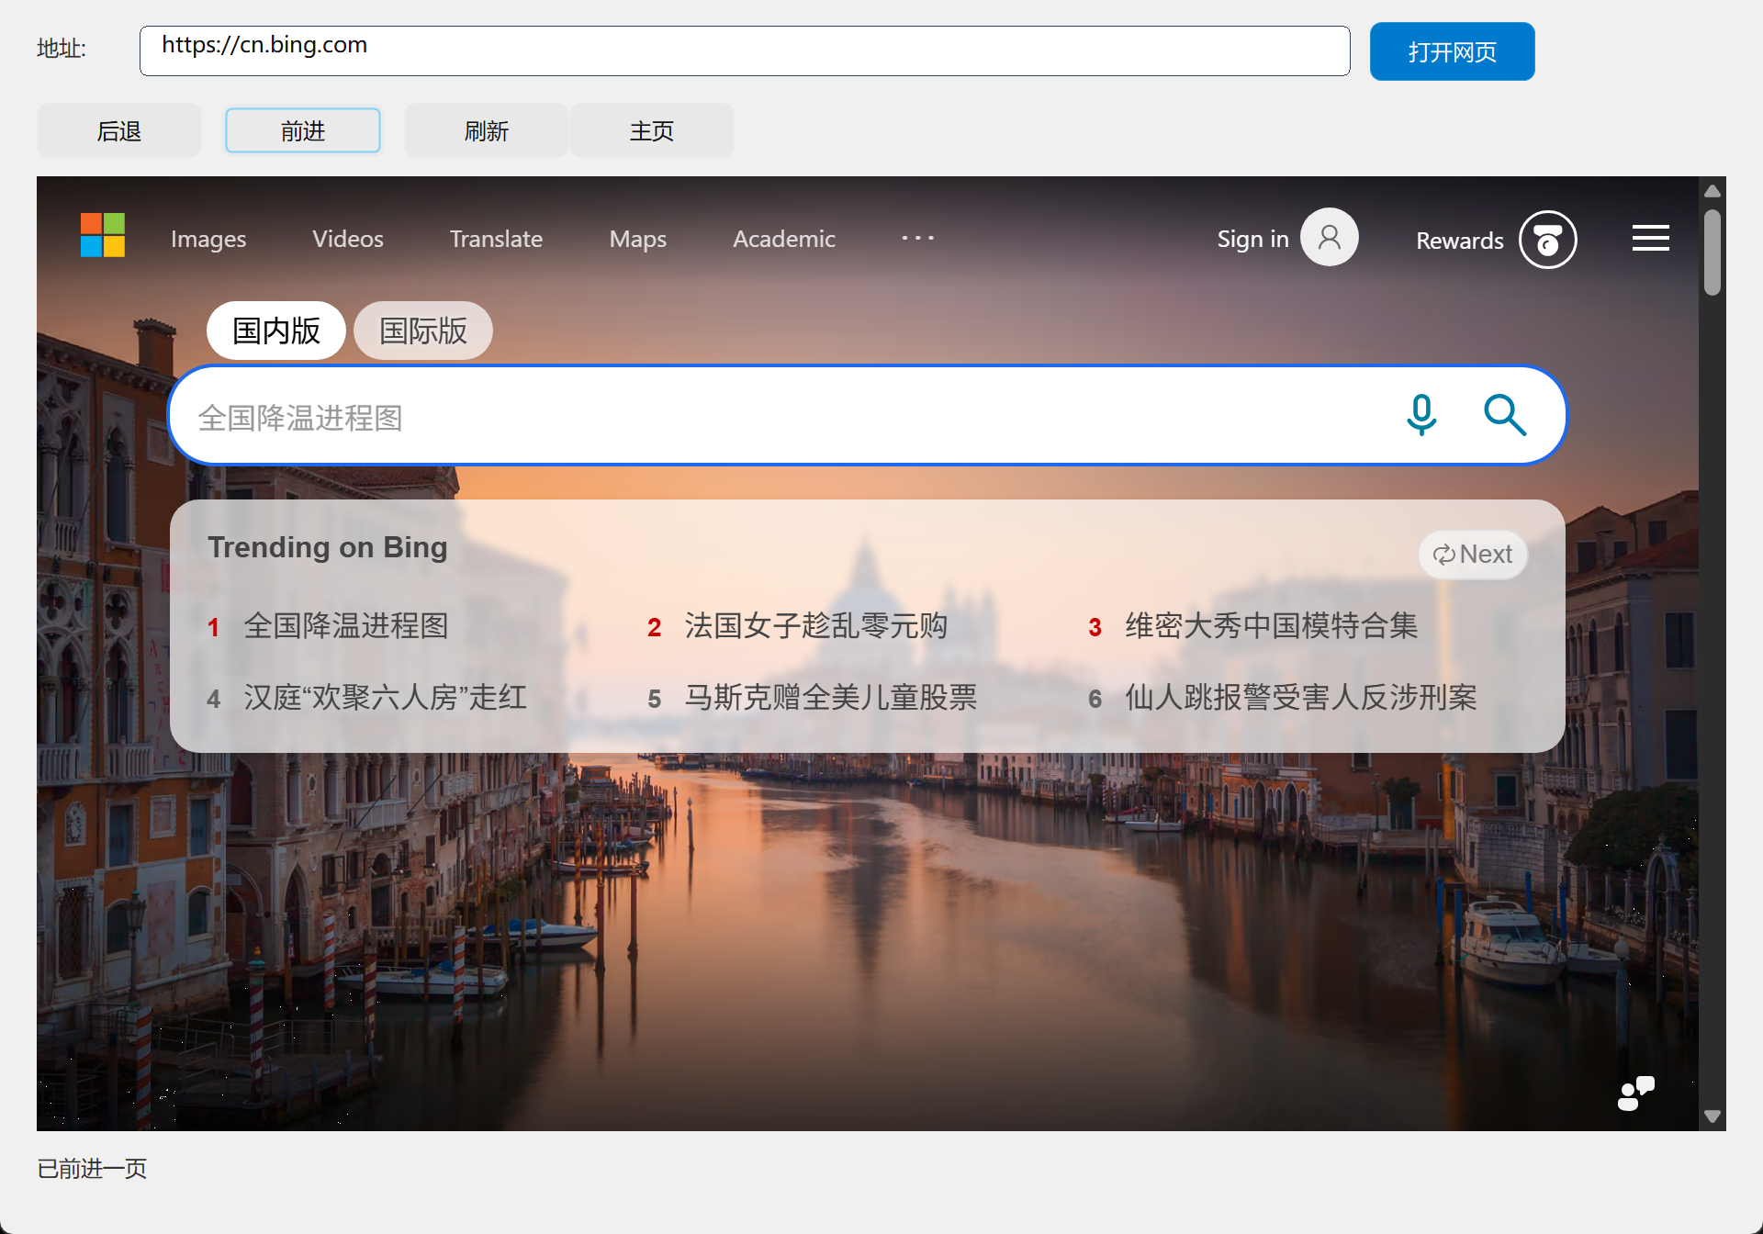This screenshot has width=1763, height=1234.
Task: Click the Rewards text link
Action: [1460, 241]
